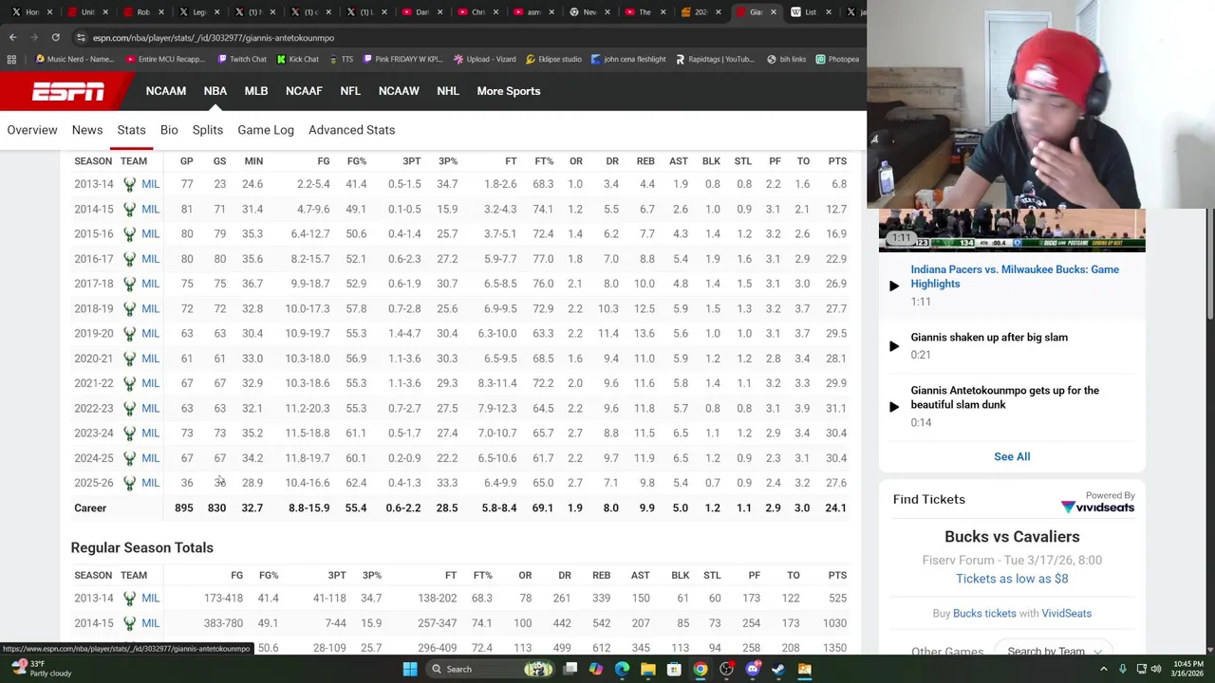
Task: Open the browser apps grid icon
Action: [x=11, y=59]
